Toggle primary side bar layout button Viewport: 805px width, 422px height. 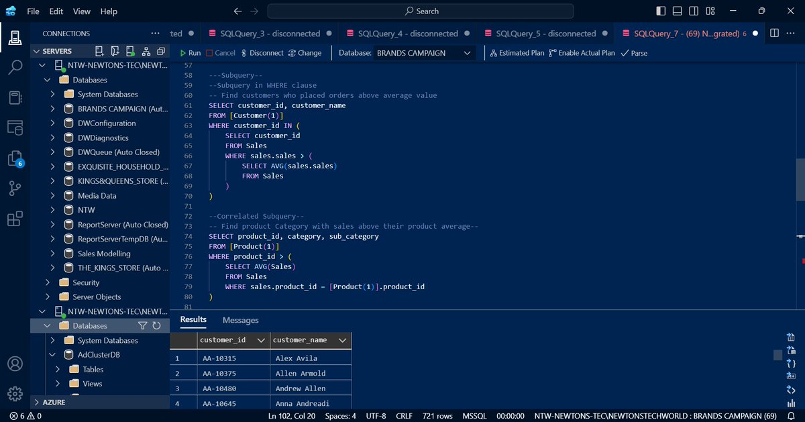tap(661, 11)
